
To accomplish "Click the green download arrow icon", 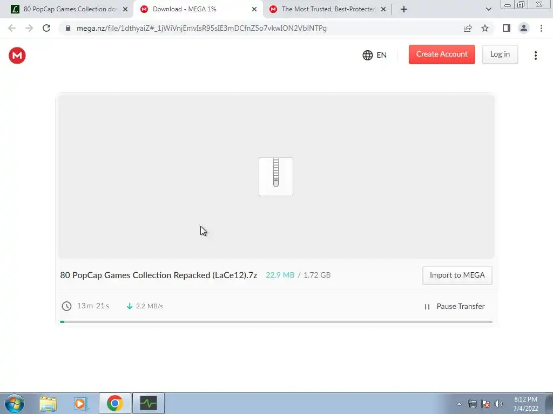I will 130,306.
